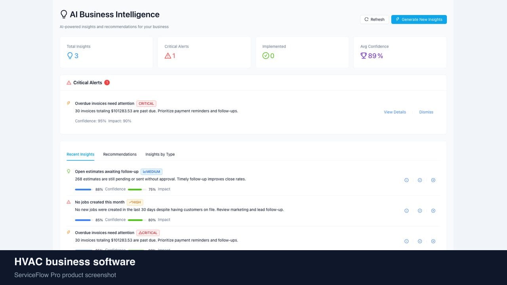Click the 85% Confidence bar for No jobs created
Viewport: 507px width, 285px height.
coord(83,220)
